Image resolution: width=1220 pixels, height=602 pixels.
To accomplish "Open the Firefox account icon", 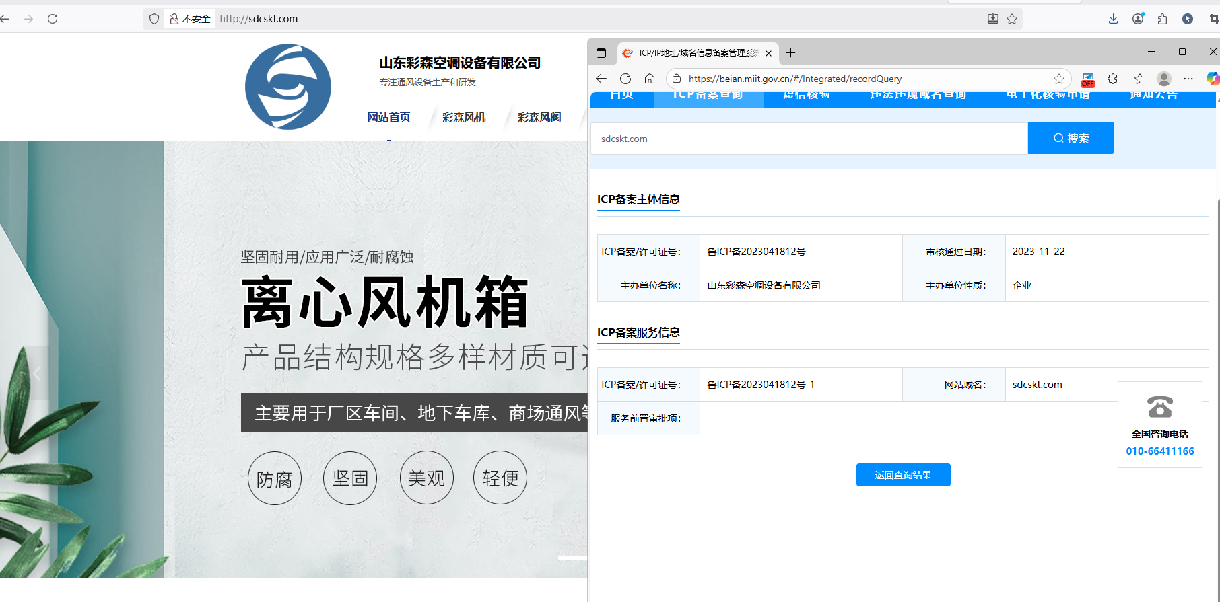I will point(1138,19).
